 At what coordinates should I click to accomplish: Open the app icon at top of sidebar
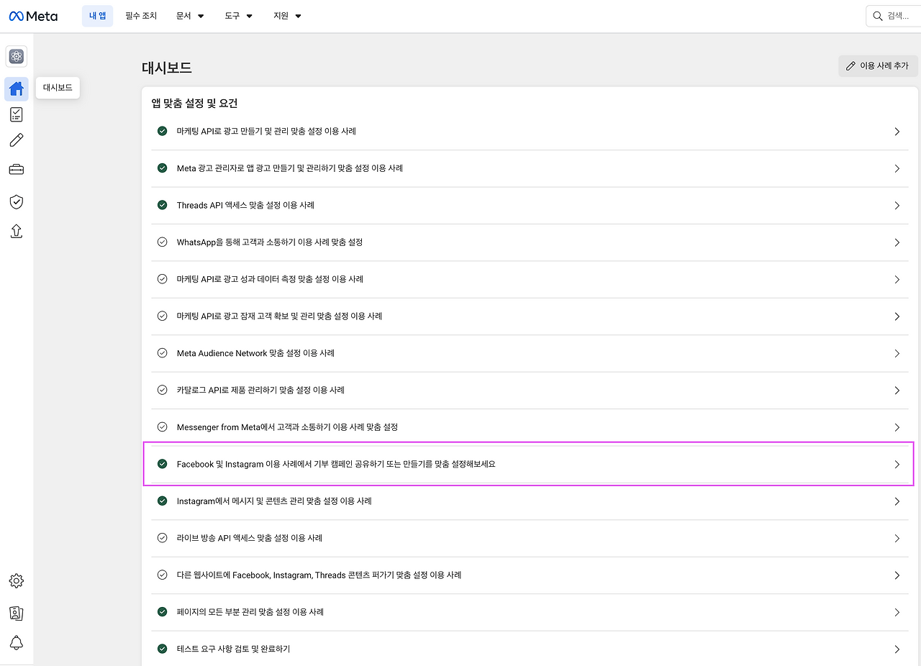(x=17, y=56)
